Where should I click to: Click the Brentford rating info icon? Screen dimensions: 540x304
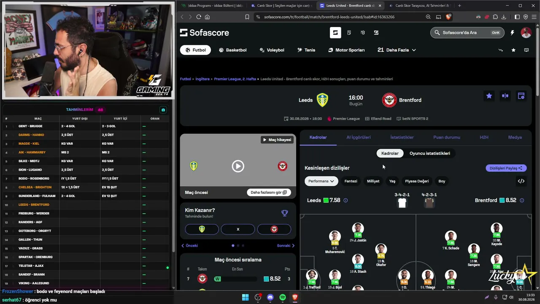click(522, 201)
